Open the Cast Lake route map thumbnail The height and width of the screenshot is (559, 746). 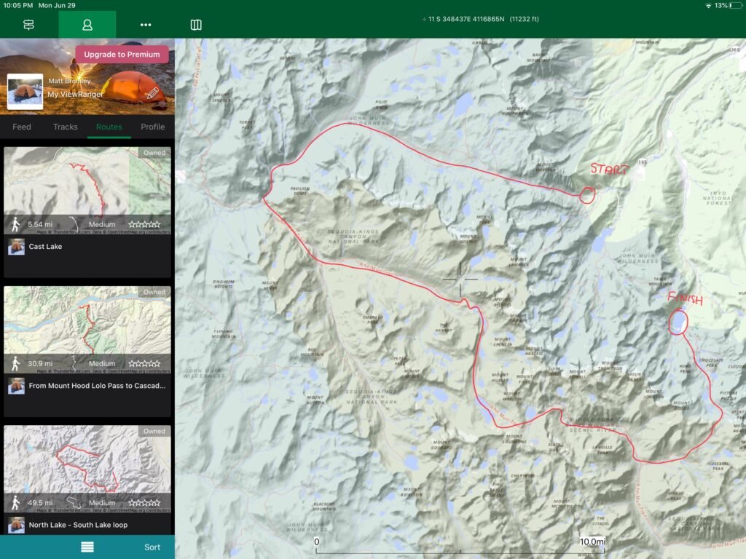coord(87,191)
